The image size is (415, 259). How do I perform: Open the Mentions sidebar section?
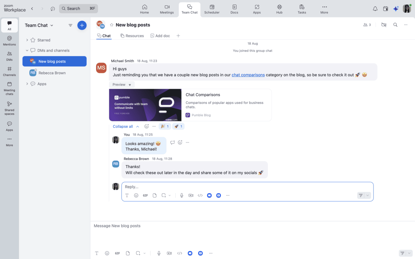[9, 39]
